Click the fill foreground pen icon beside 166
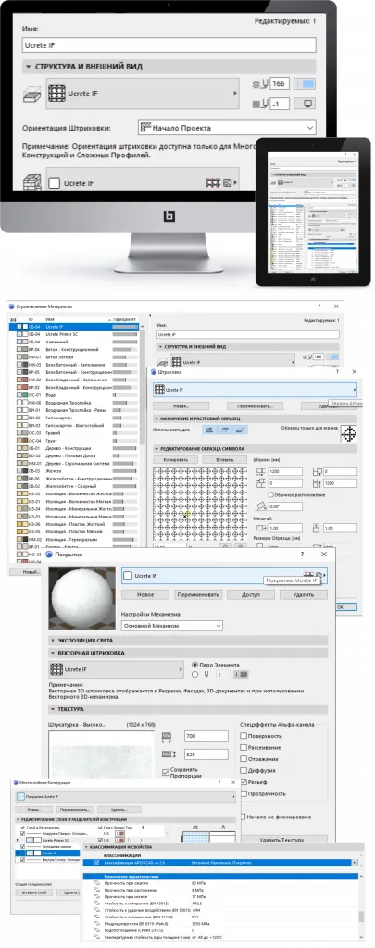Viewport: 375px width, 948px height. pos(261,84)
